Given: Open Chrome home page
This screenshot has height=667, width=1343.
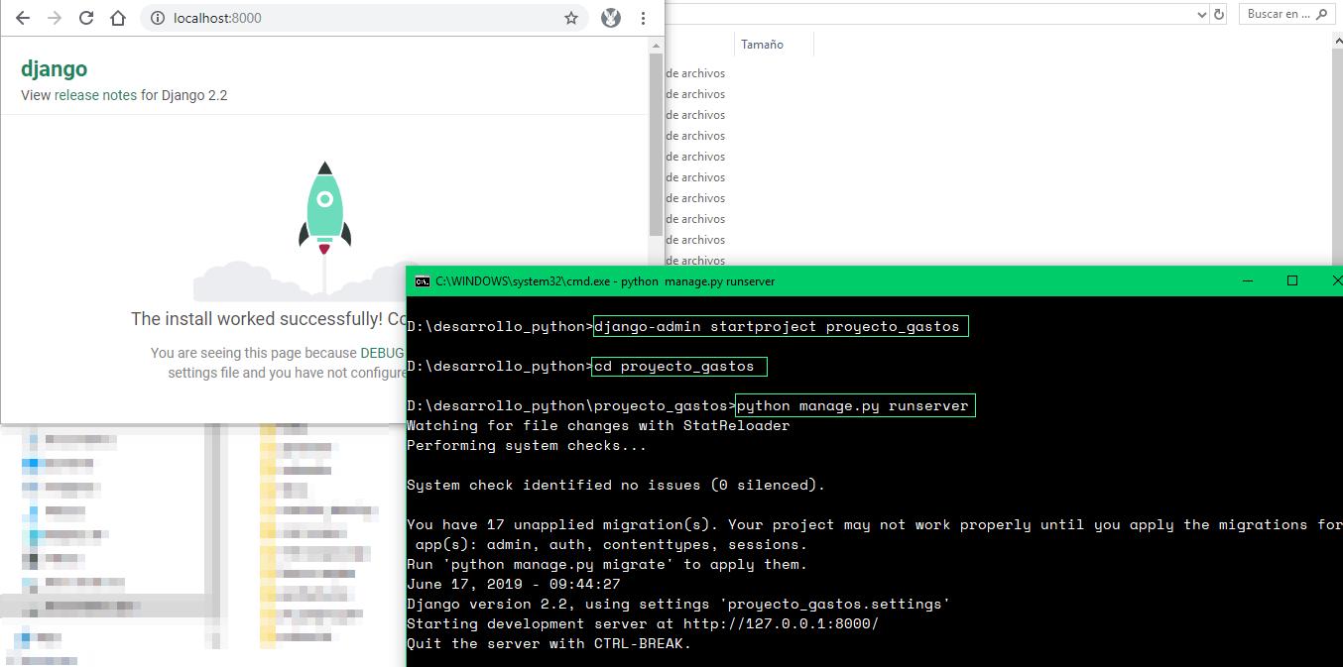Looking at the screenshot, I should 118,18.
